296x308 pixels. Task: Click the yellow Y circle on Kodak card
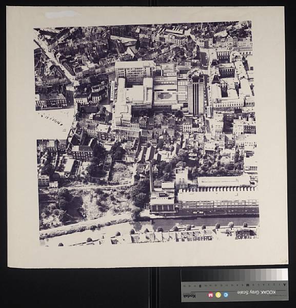[218, 295]
